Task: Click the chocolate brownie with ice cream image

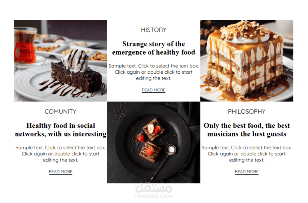Action: [60, 61]
